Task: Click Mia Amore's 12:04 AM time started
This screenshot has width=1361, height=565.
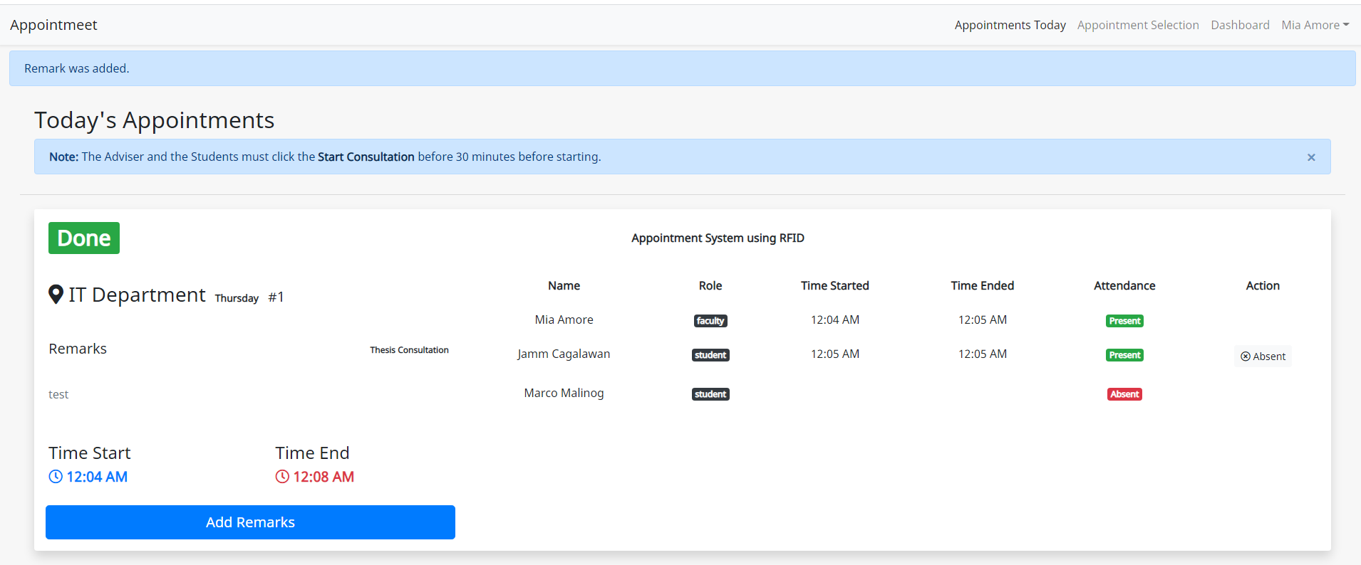Action: (x=835, y=320)
